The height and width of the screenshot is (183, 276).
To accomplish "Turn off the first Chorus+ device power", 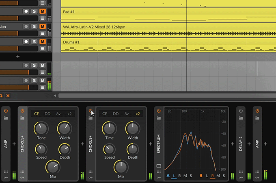I will pyautogui.click(x=22, y=111).
